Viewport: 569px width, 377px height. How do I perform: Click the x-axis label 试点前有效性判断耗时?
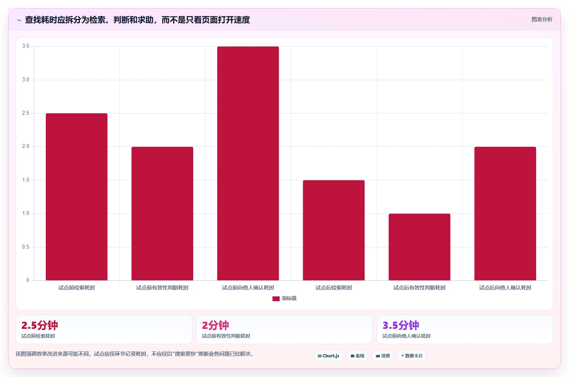[162, 288]
